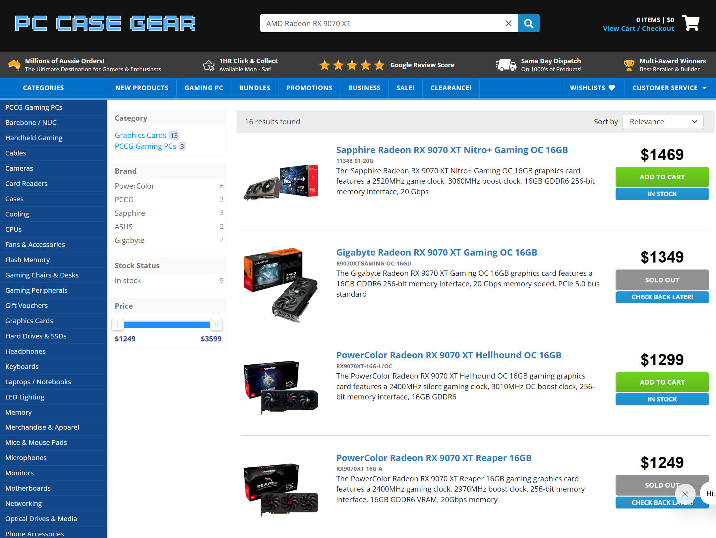Filter results to In stock only
This screenshot has height=538, width=716.
128,280
